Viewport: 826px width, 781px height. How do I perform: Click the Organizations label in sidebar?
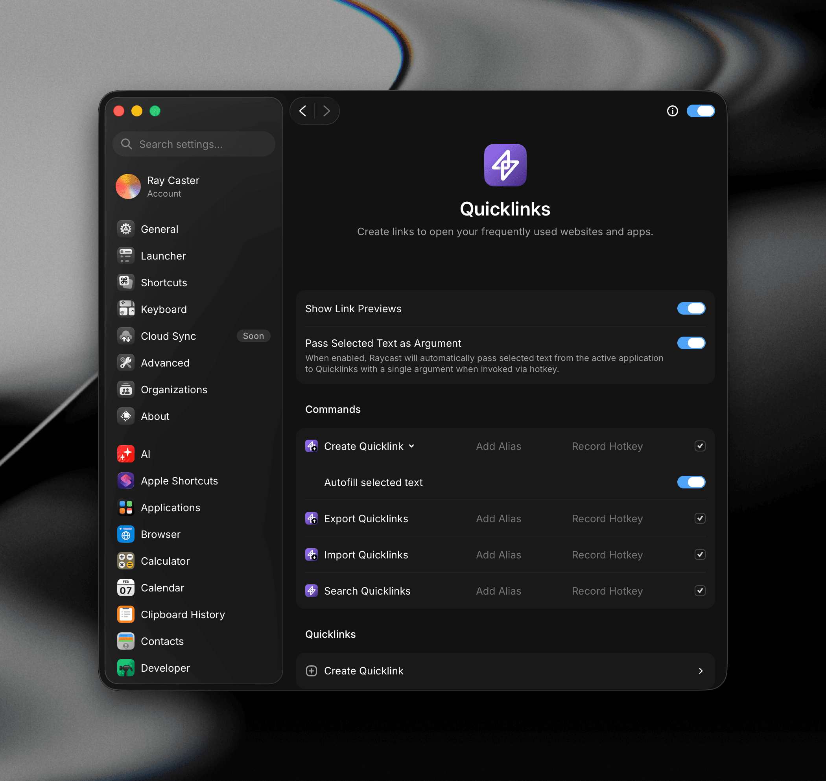pos(174,389)
